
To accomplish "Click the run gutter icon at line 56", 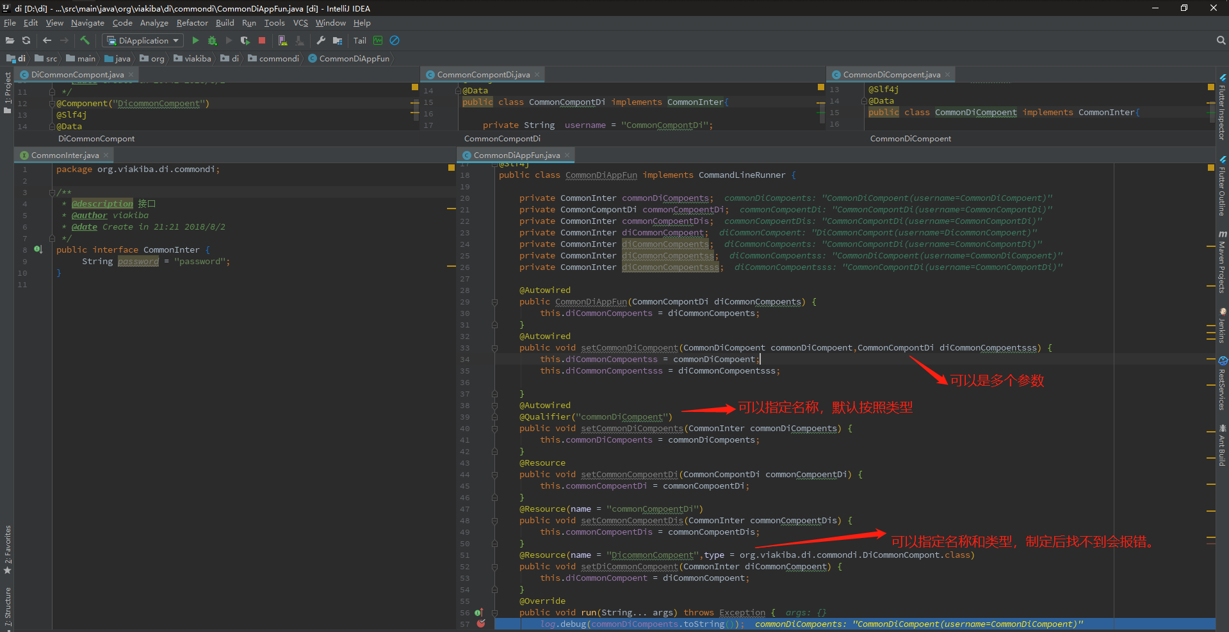I will click(x=478, y=612).
